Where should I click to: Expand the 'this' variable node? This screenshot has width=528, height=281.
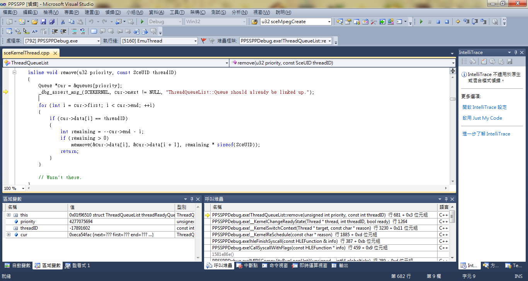pyautogui.click(x=9, y=215)
